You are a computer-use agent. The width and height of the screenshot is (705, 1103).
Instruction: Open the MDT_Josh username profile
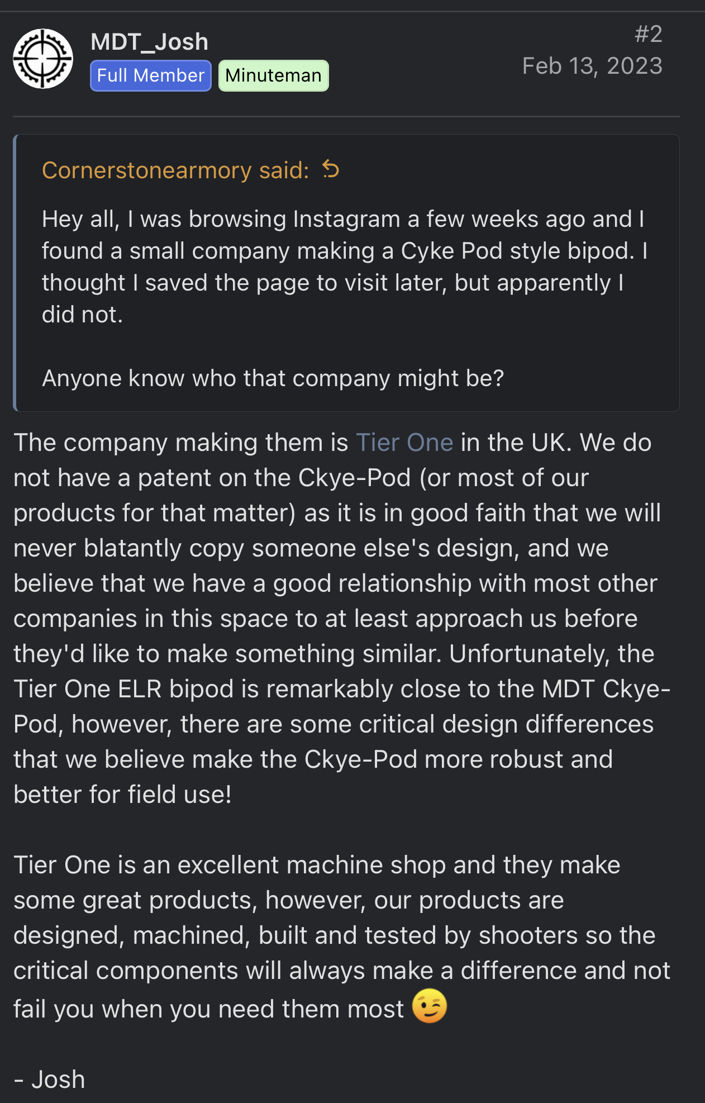click(149, 42)
